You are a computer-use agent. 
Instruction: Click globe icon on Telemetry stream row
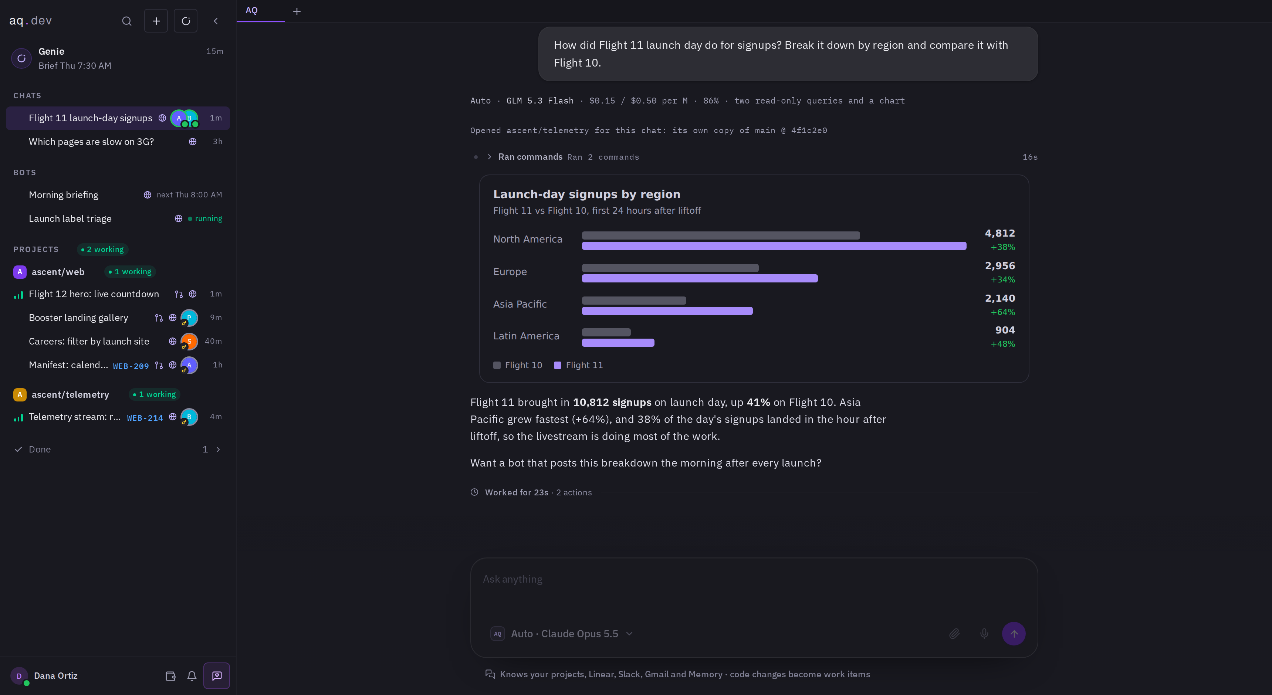pos(172,417)
